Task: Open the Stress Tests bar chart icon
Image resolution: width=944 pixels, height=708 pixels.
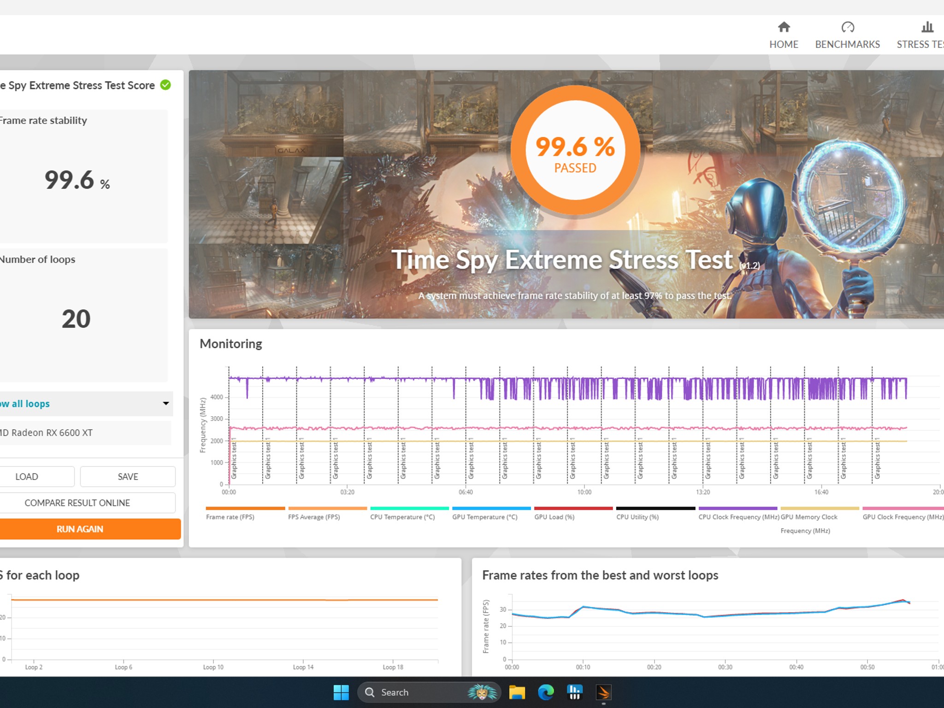Action: pyautogui.click(x=927, y=27)
